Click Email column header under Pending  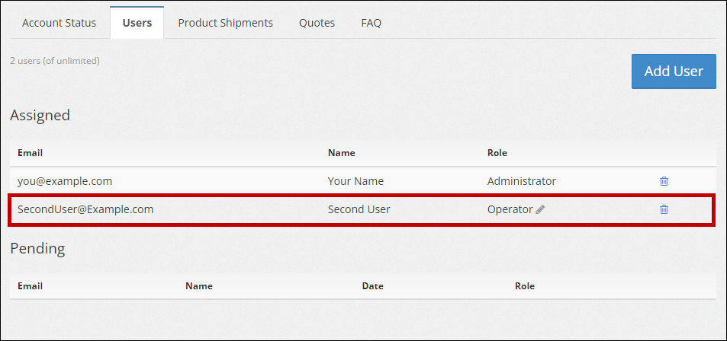(x=30, y=286)
